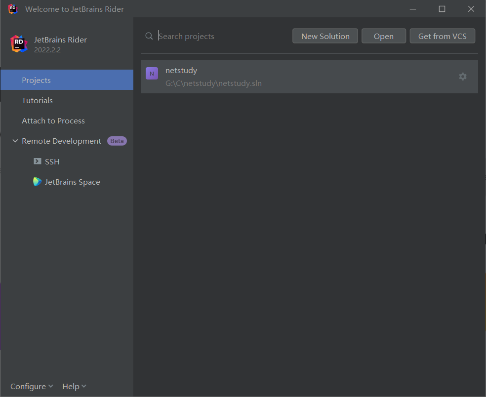
Task: Open the SSH remote option
Action: click(x=52, y=161)
